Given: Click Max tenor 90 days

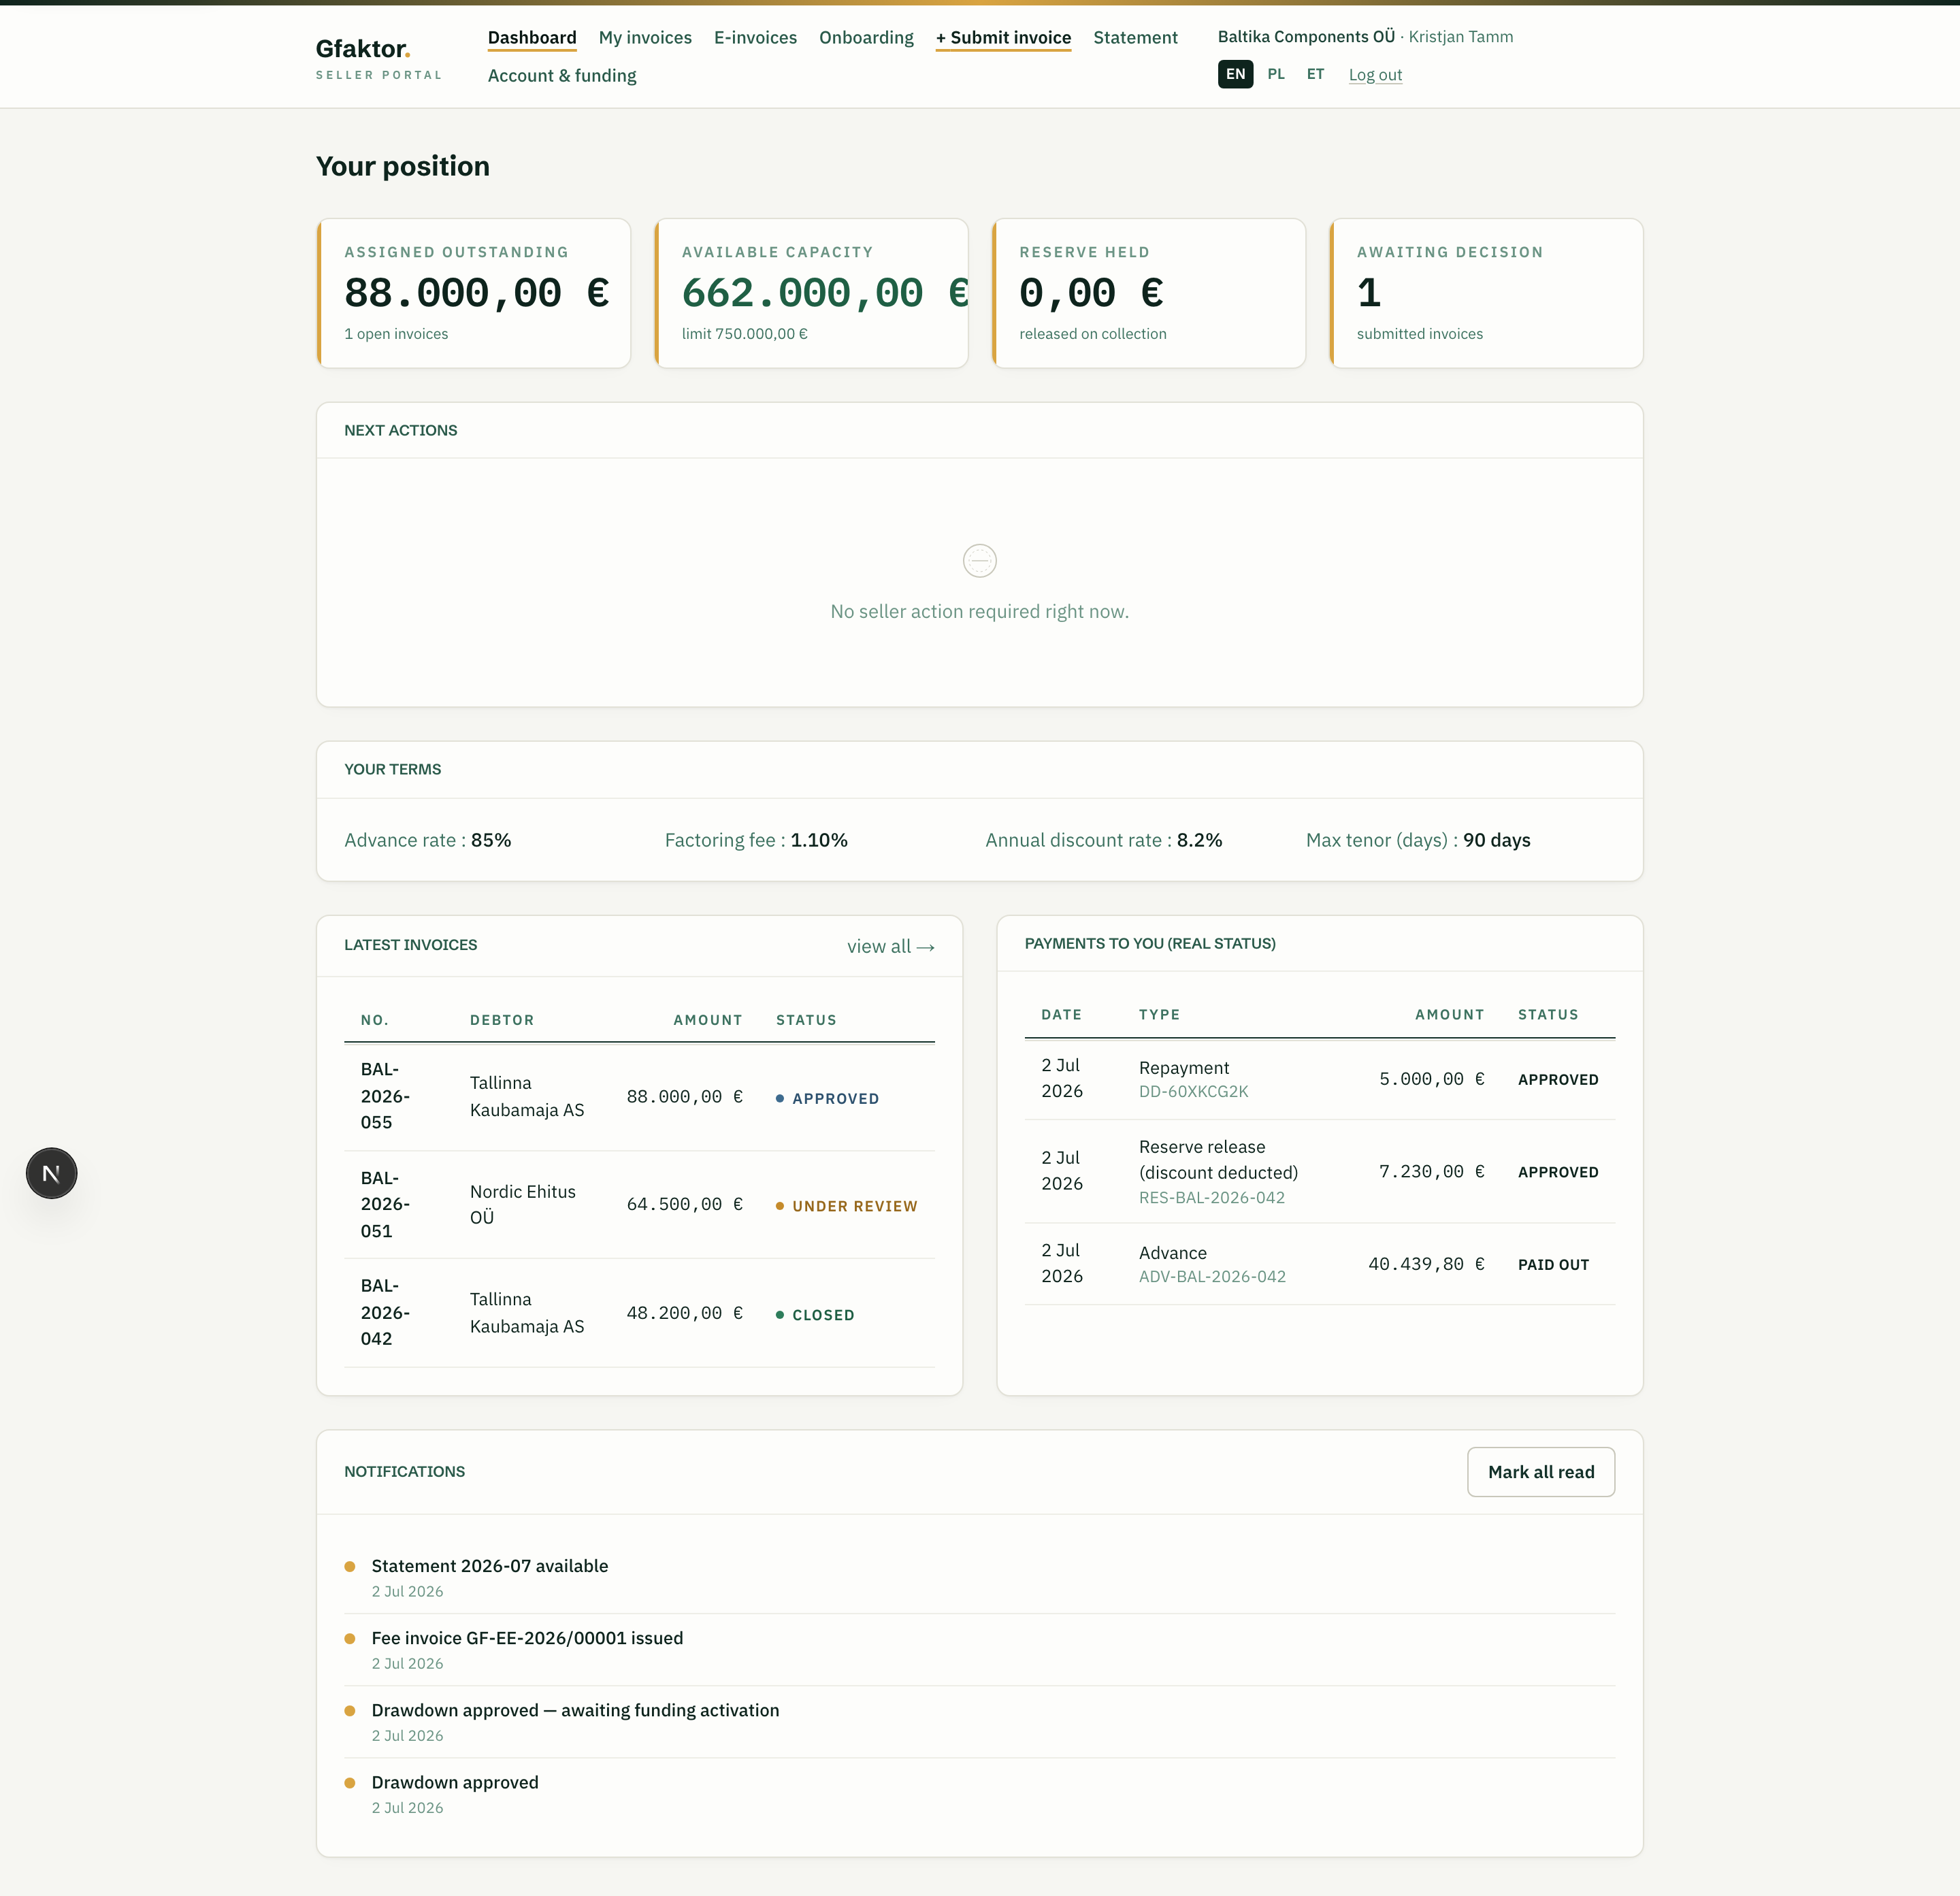Looking at the screenshot, I should (1418, 840).
